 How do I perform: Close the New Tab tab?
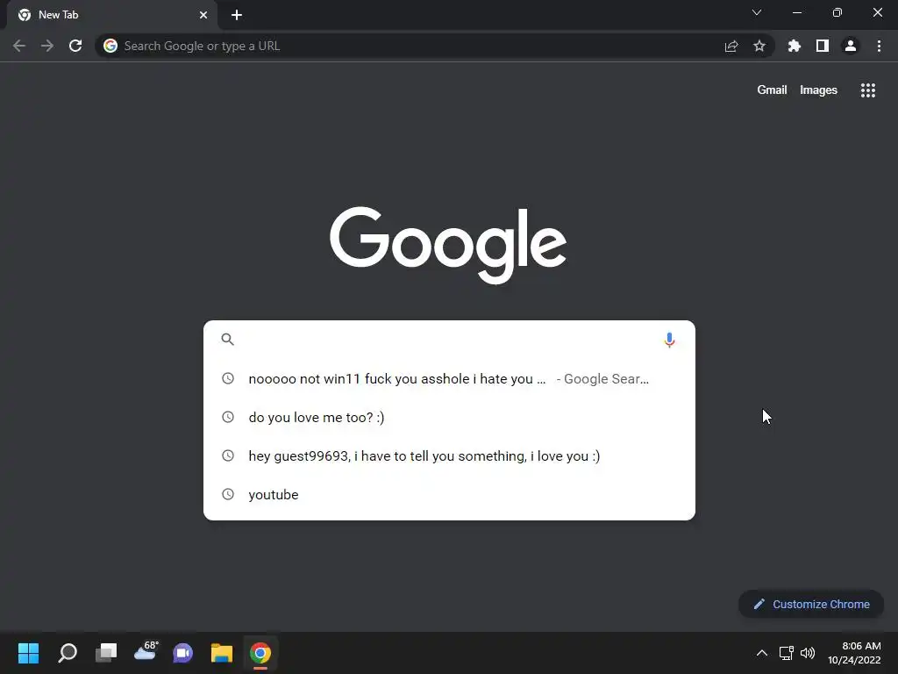[203, 15]
